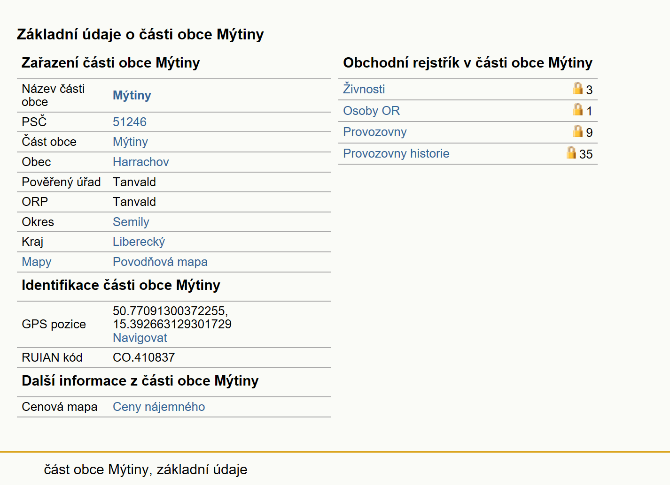Open Osoby OR link
The height and width of the screenshot is (485, 670).
click(372, 111)
